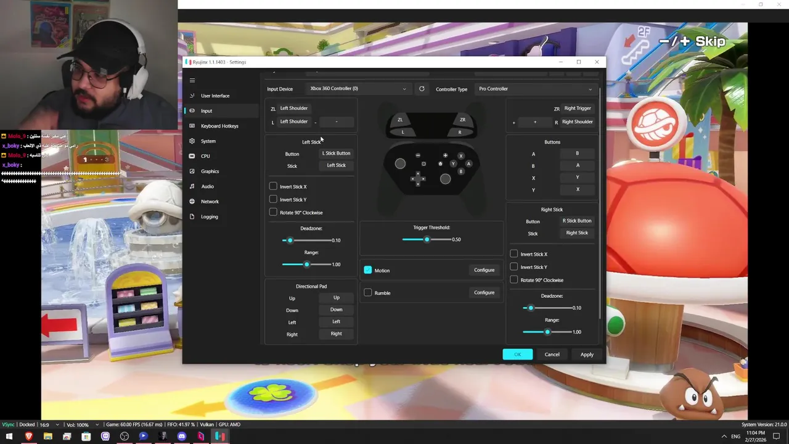
Task: Adjust the right stick Range slider
Action: tap(547, 332)
